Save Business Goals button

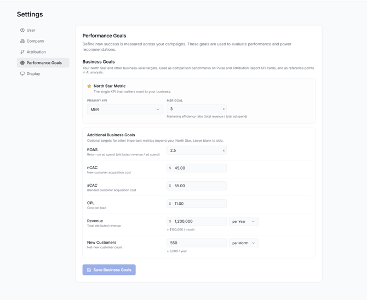click(109, 270)
